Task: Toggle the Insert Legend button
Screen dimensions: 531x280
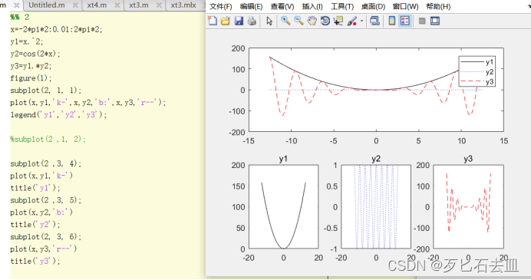Action: 405,21
